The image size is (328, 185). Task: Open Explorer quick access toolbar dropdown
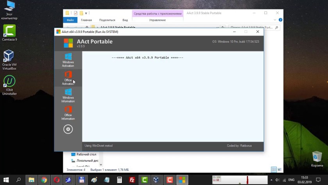pos(86,13)
